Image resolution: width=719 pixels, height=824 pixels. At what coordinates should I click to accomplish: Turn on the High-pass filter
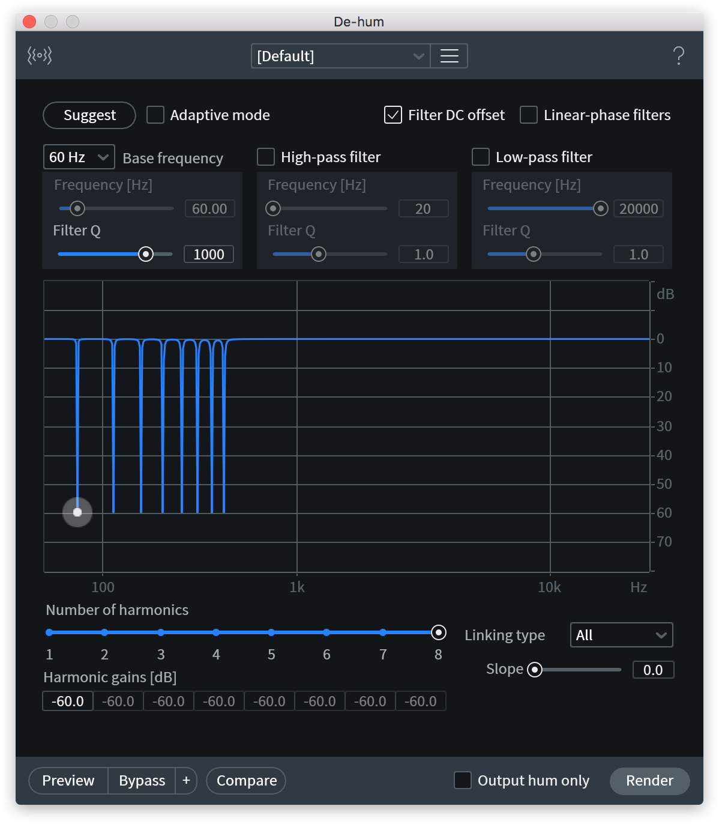[266, 157]
